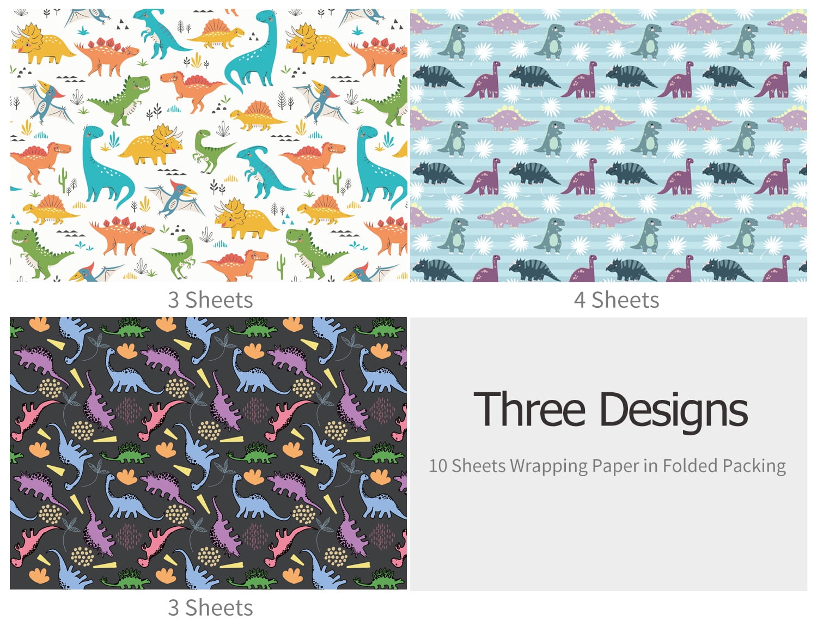The image size is (817, 626).
Task: Select the white colorful dinosaur pattern image
Action: point(209,145)
